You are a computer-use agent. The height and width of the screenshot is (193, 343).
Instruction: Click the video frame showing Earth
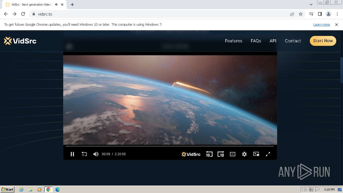pyautogui.click(x=170, y=100)
